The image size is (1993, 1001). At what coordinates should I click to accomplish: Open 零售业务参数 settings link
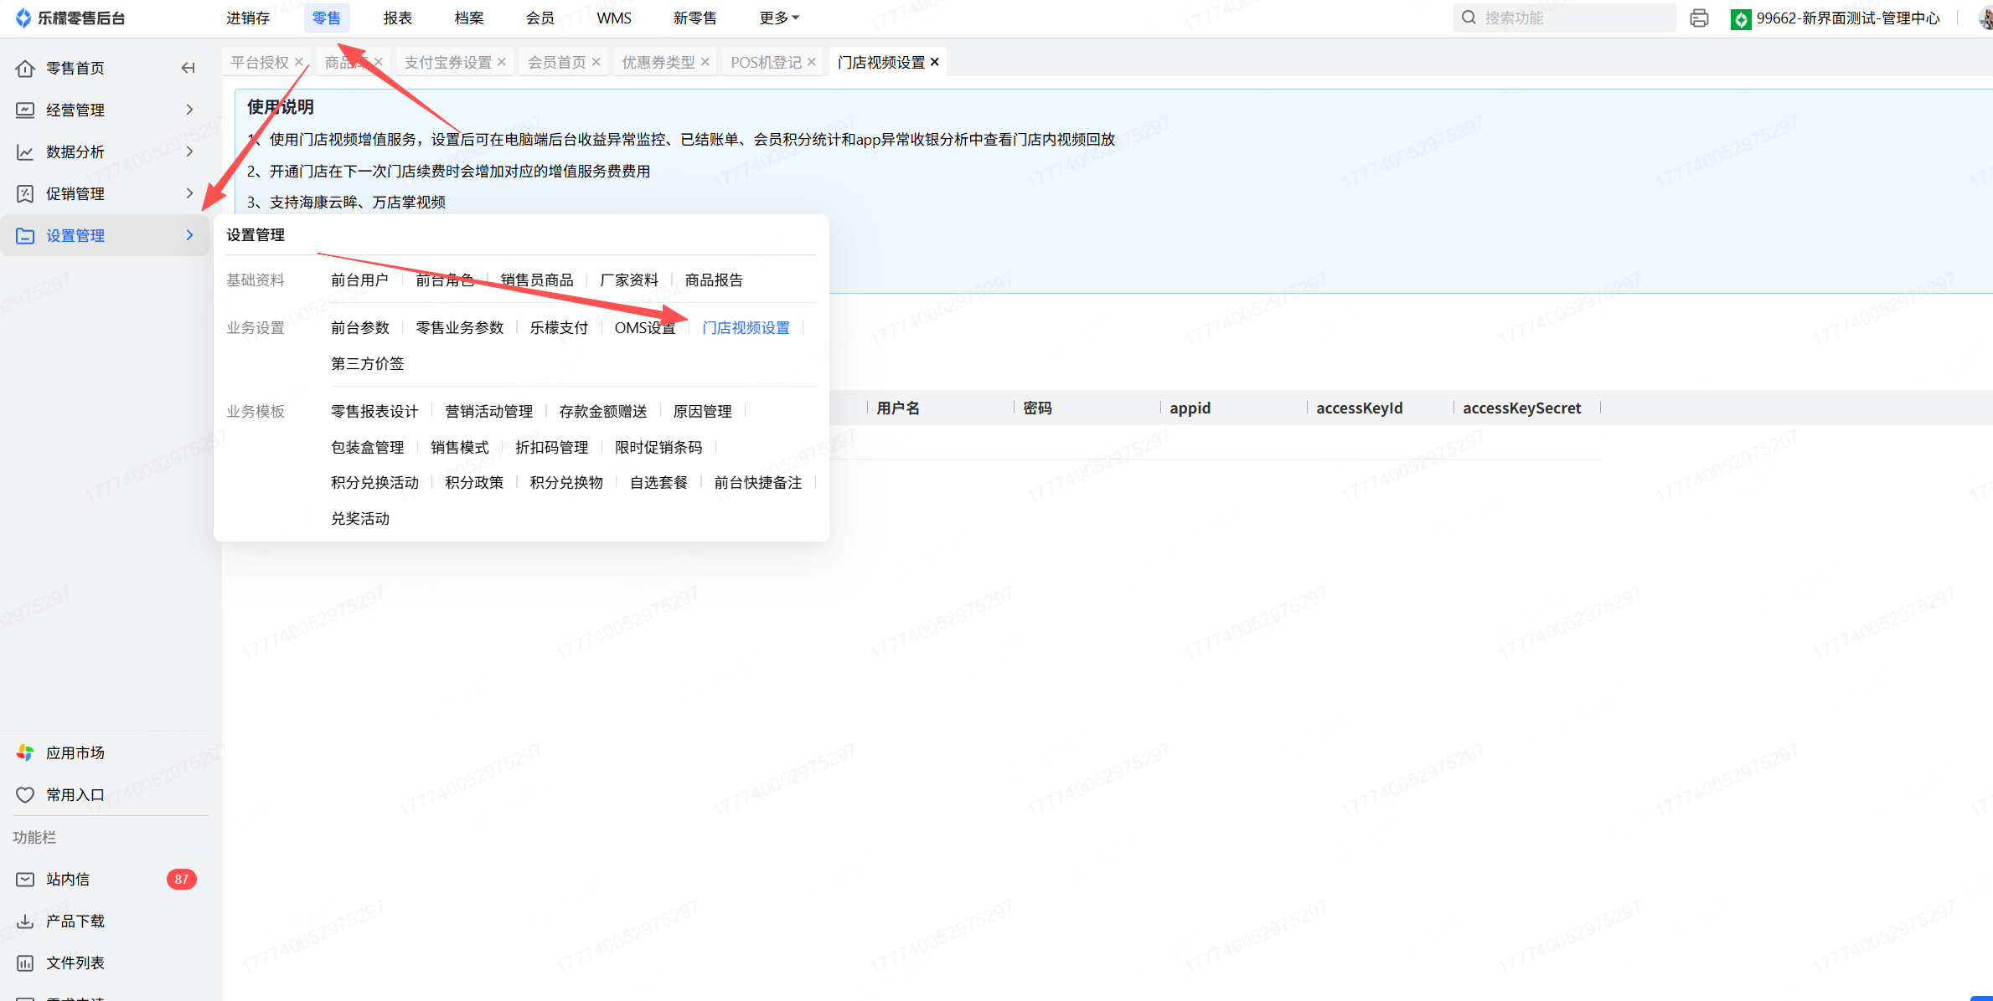coord(459,327)
